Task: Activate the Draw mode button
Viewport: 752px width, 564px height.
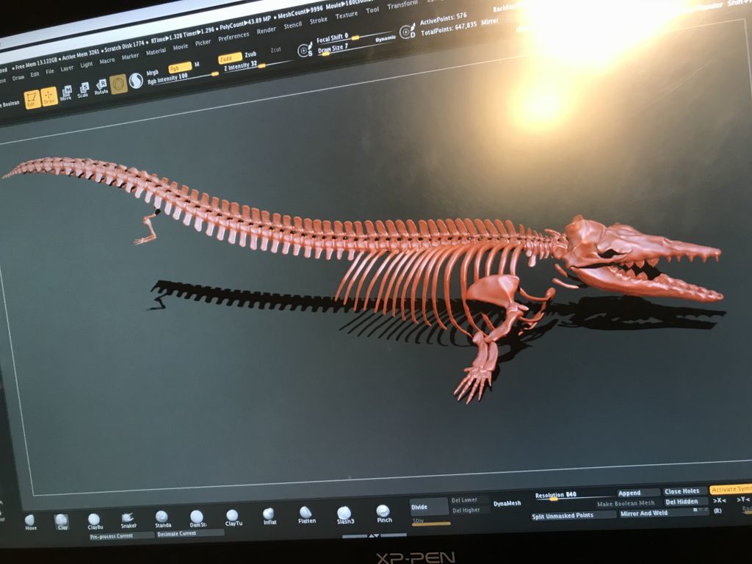Action: [x=49, y=96]
